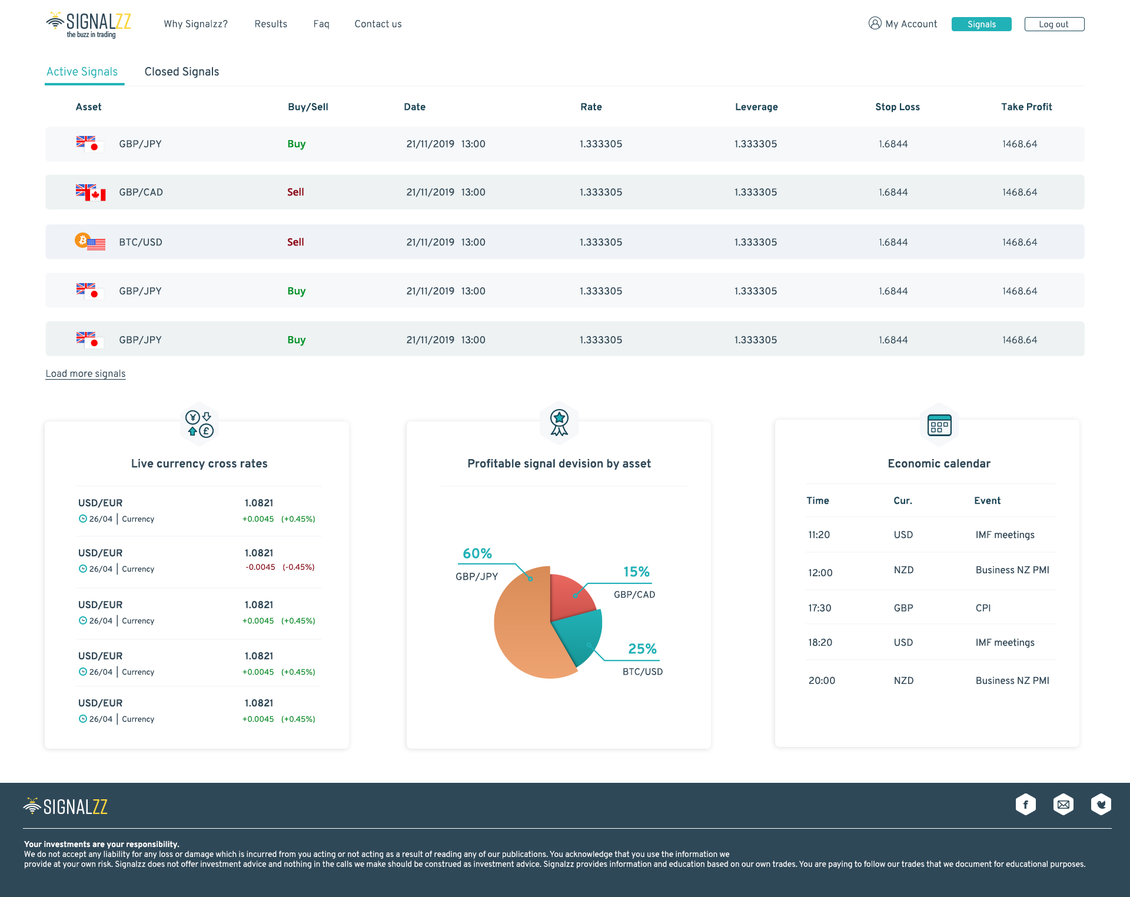1130x897 pixels.
Task: Click the Log out button
Action: pos(1053,24)
